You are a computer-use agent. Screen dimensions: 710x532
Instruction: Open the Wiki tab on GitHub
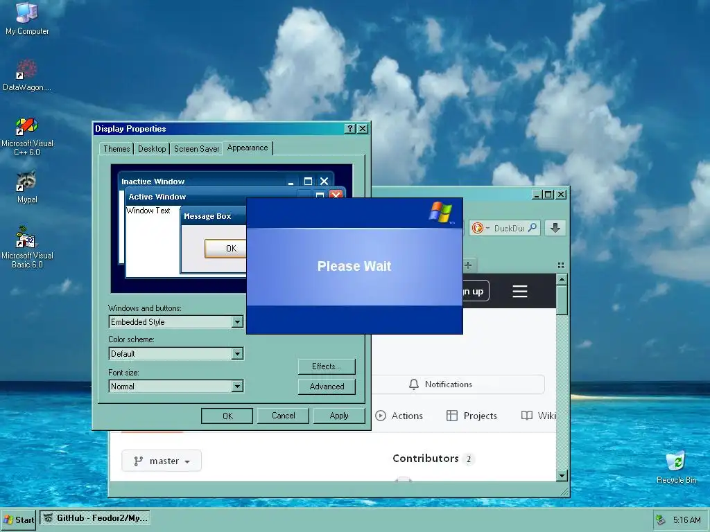[538, 416]
